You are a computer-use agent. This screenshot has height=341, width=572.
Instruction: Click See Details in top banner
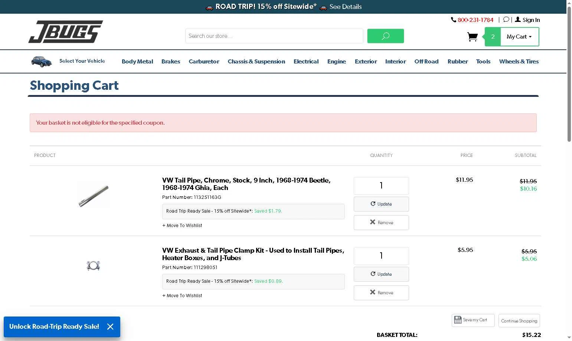[346, 7]
